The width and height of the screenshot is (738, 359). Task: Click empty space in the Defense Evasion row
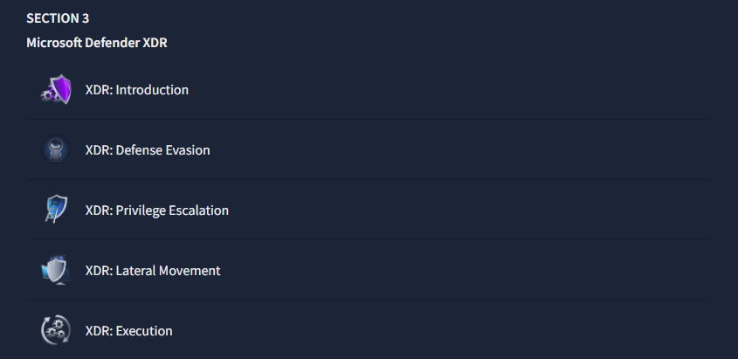tap(447, 149)
